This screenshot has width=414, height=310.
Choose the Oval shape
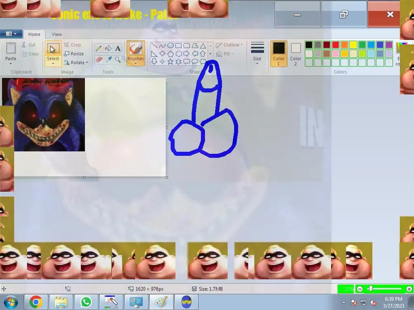pyautogui.click(x=171, y=46)
